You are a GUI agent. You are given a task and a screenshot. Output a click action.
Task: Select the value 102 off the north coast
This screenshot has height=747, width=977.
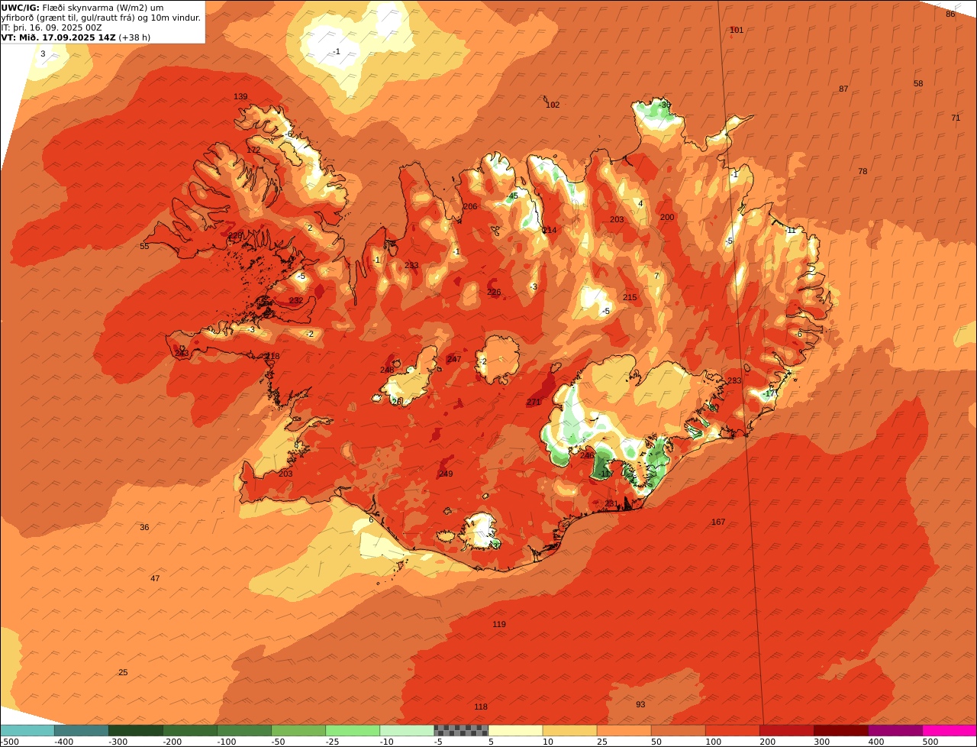click(553, 105)
